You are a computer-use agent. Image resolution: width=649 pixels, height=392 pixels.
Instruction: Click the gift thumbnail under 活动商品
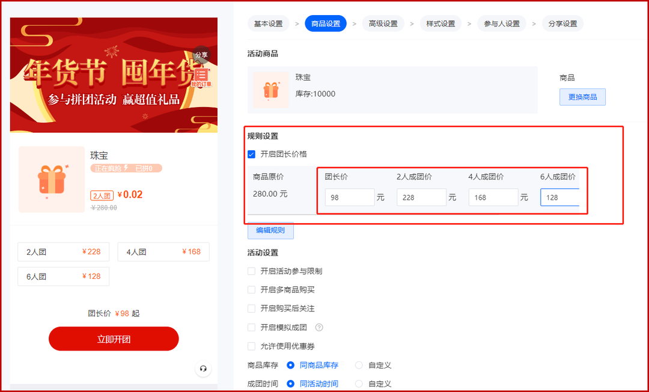tap(271, 90)
